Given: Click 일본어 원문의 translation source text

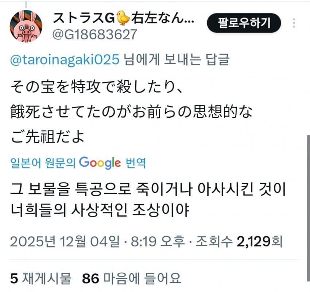Looking at the screenshot, I should pos(43,163).
